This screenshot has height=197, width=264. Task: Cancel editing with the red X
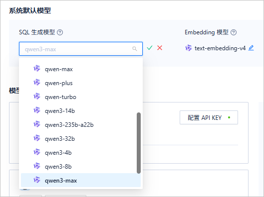160,48
